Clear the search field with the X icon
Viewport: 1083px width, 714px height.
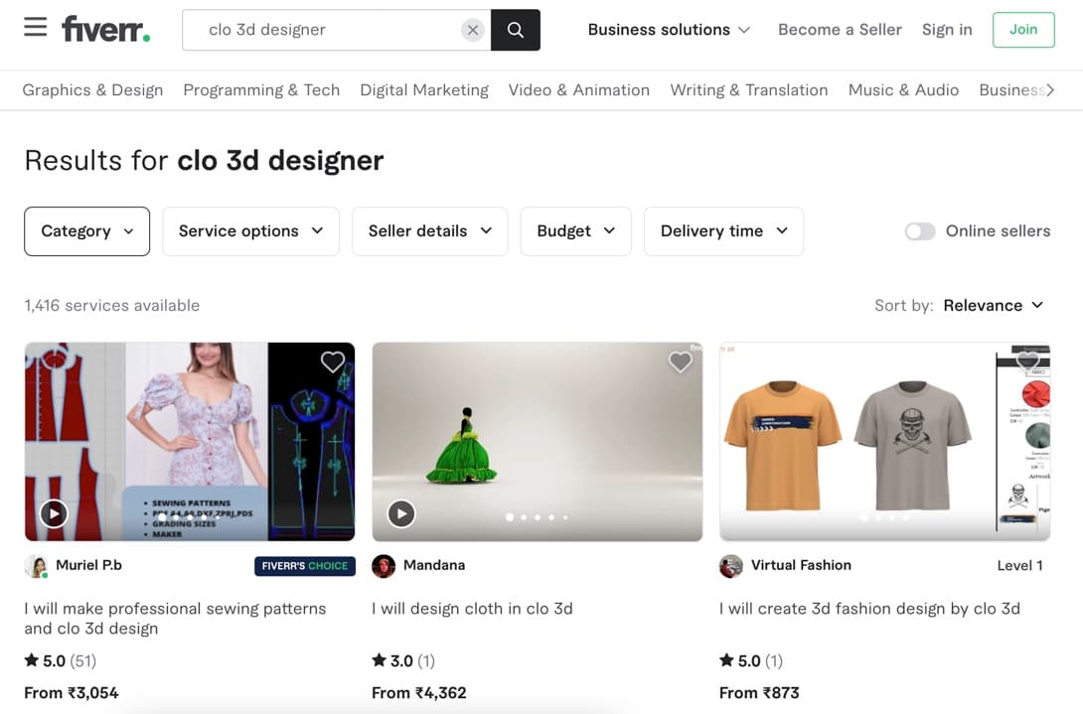(473, 30)
